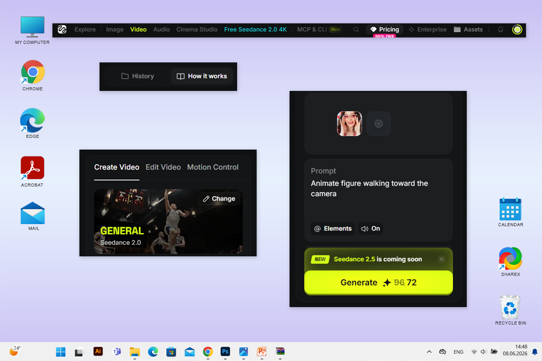Open the Audio menu item
Screen dimensions: 542x361
point(161,30)
